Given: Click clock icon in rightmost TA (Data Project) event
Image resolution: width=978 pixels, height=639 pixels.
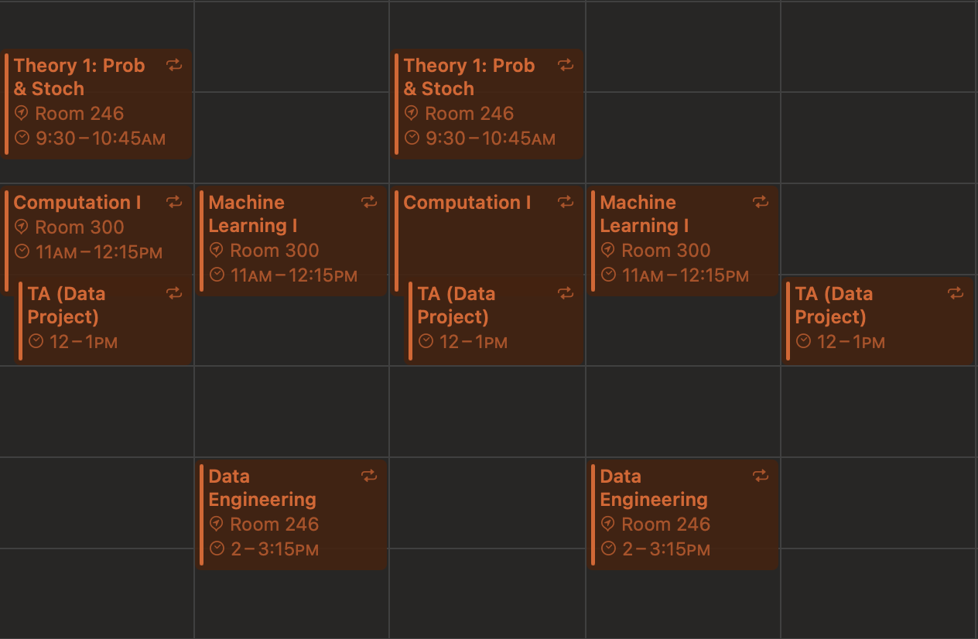Looking at the screenshot, I should point(803,341).
